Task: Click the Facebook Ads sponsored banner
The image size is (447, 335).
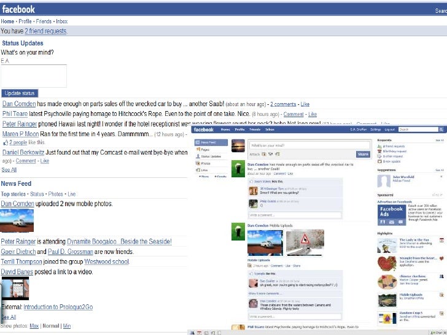Action: (391, 215)
